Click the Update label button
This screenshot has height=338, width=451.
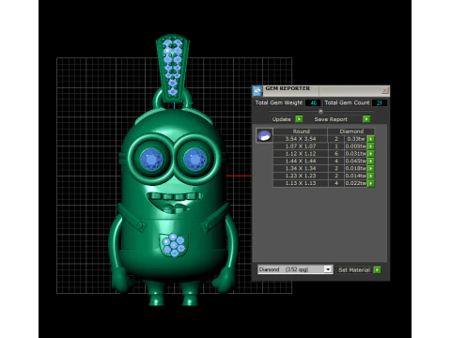pyautogui.click(x=281, y=119)
